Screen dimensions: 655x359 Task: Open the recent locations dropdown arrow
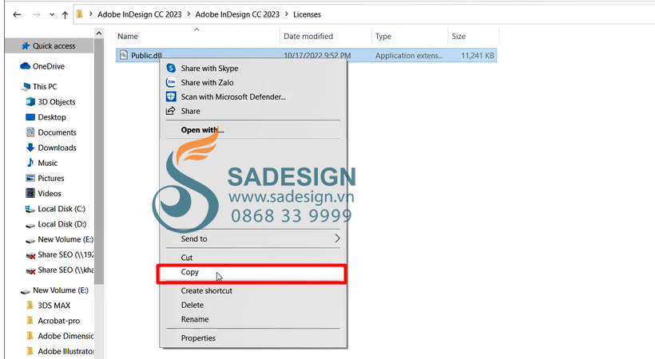point(52,14)
